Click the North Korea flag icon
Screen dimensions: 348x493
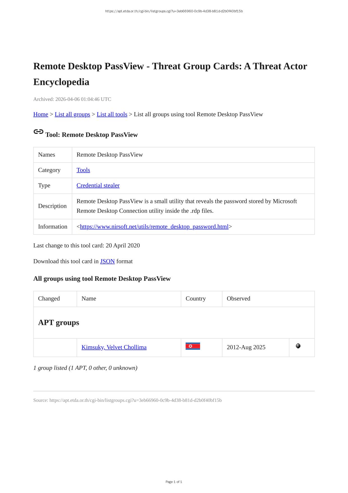(x=193, y=346)
